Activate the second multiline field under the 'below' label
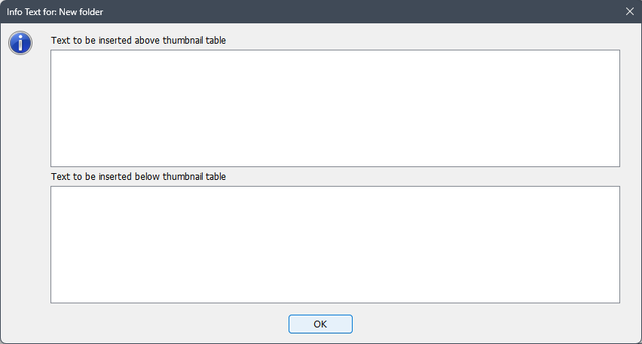642x344 pixels. click(335, 245)
